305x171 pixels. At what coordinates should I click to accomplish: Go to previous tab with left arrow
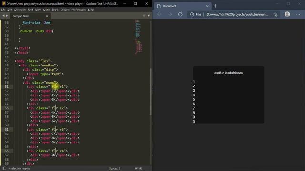(3, 16)
